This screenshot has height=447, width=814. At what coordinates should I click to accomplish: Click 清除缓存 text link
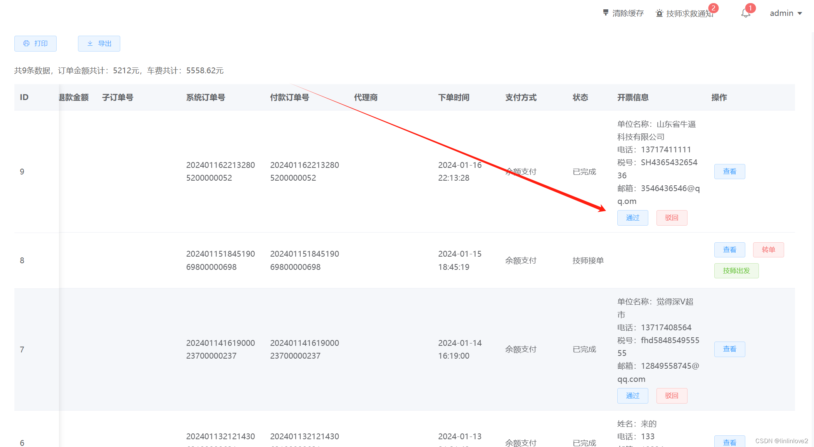pos(628,13)
